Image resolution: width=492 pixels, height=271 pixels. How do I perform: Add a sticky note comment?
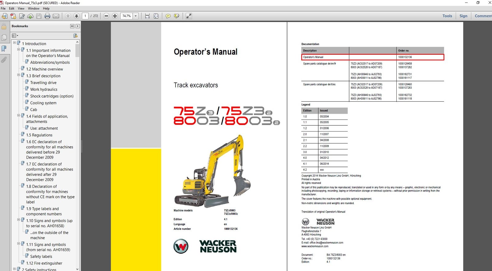tap(168, 16)
